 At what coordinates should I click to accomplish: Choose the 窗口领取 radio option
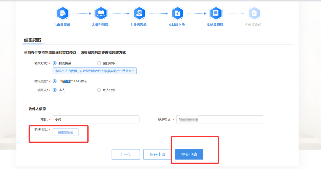[99, 63]
